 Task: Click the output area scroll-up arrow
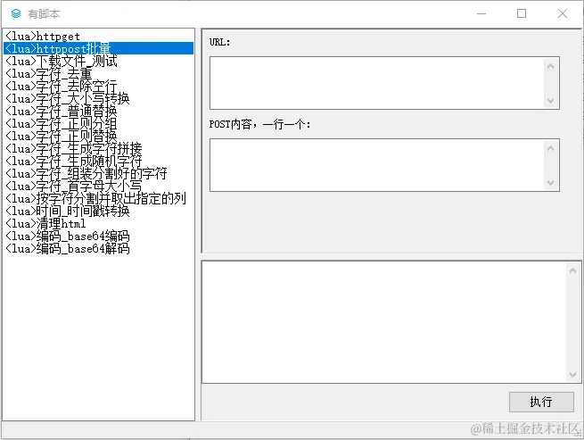click(x=572, y=270)
